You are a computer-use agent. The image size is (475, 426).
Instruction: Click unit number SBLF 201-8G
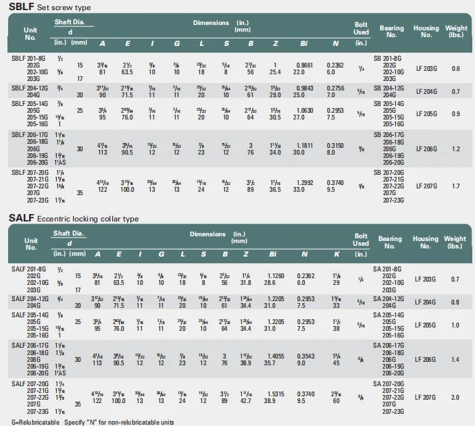tap(25, 59)
